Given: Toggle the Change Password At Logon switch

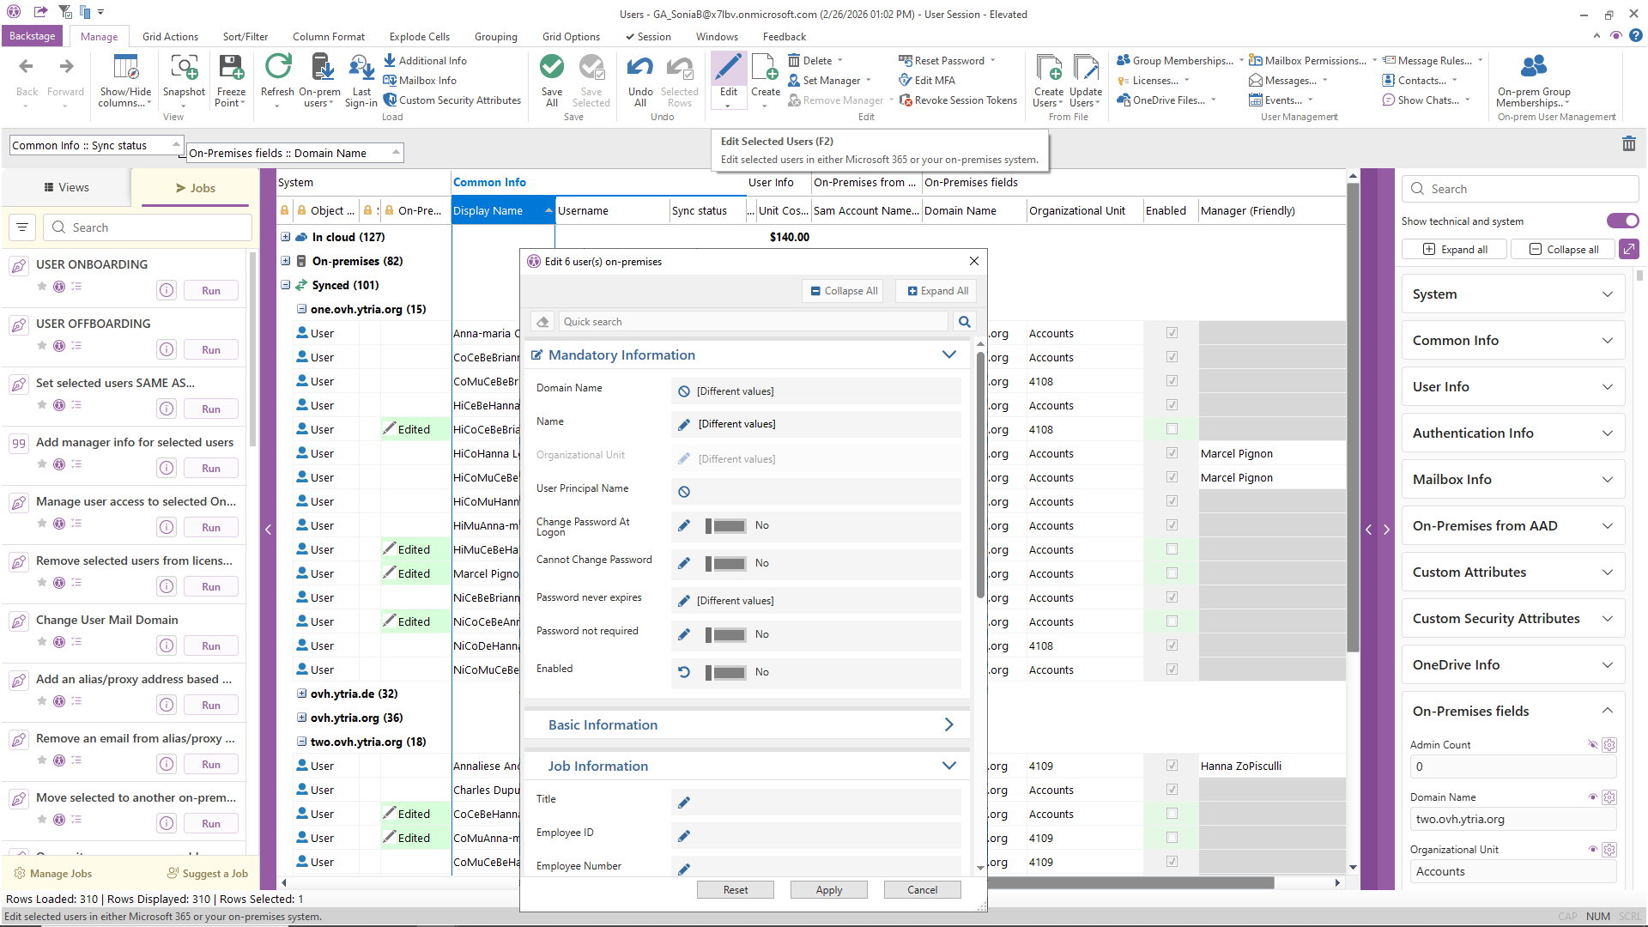Looking at the screenshot, I should point(726,526).
